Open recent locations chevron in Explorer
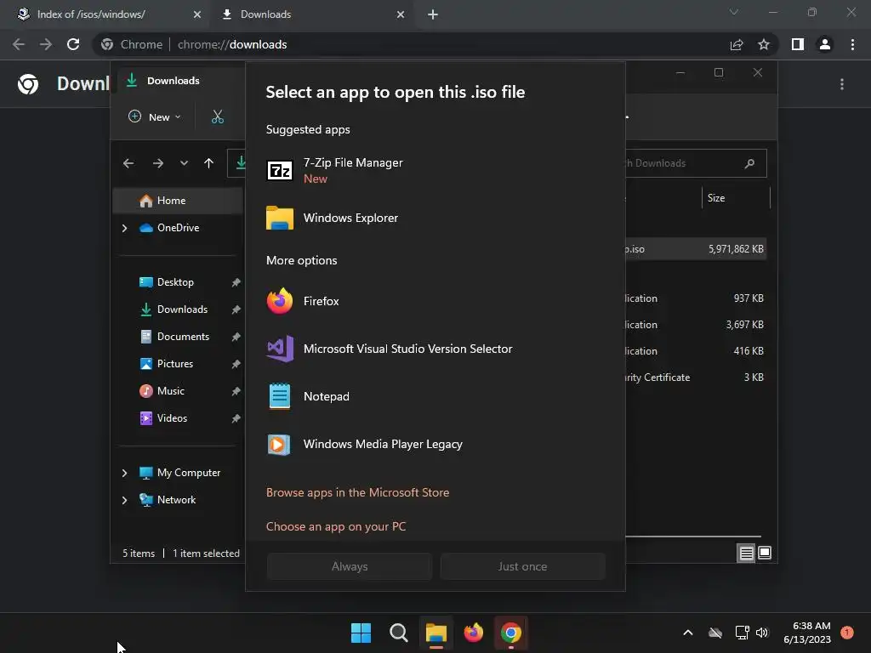 coord(184,163)
